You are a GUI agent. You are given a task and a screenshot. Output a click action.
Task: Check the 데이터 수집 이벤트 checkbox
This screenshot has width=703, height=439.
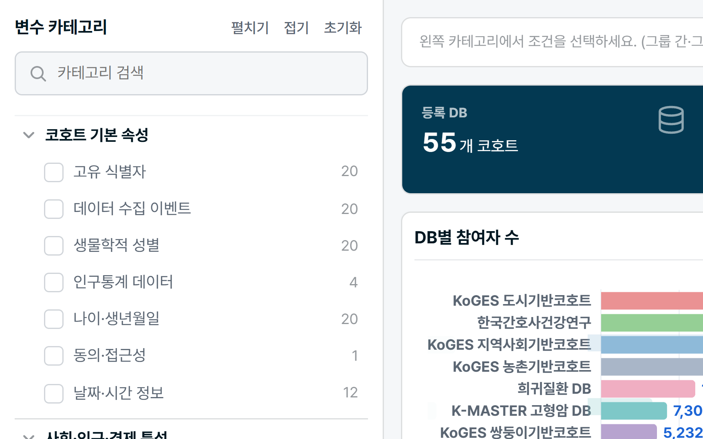[54, 209]
